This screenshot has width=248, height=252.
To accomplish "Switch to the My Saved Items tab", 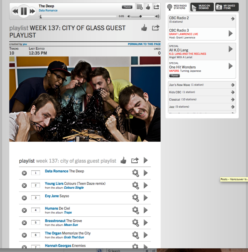I will tap(227, 7).
